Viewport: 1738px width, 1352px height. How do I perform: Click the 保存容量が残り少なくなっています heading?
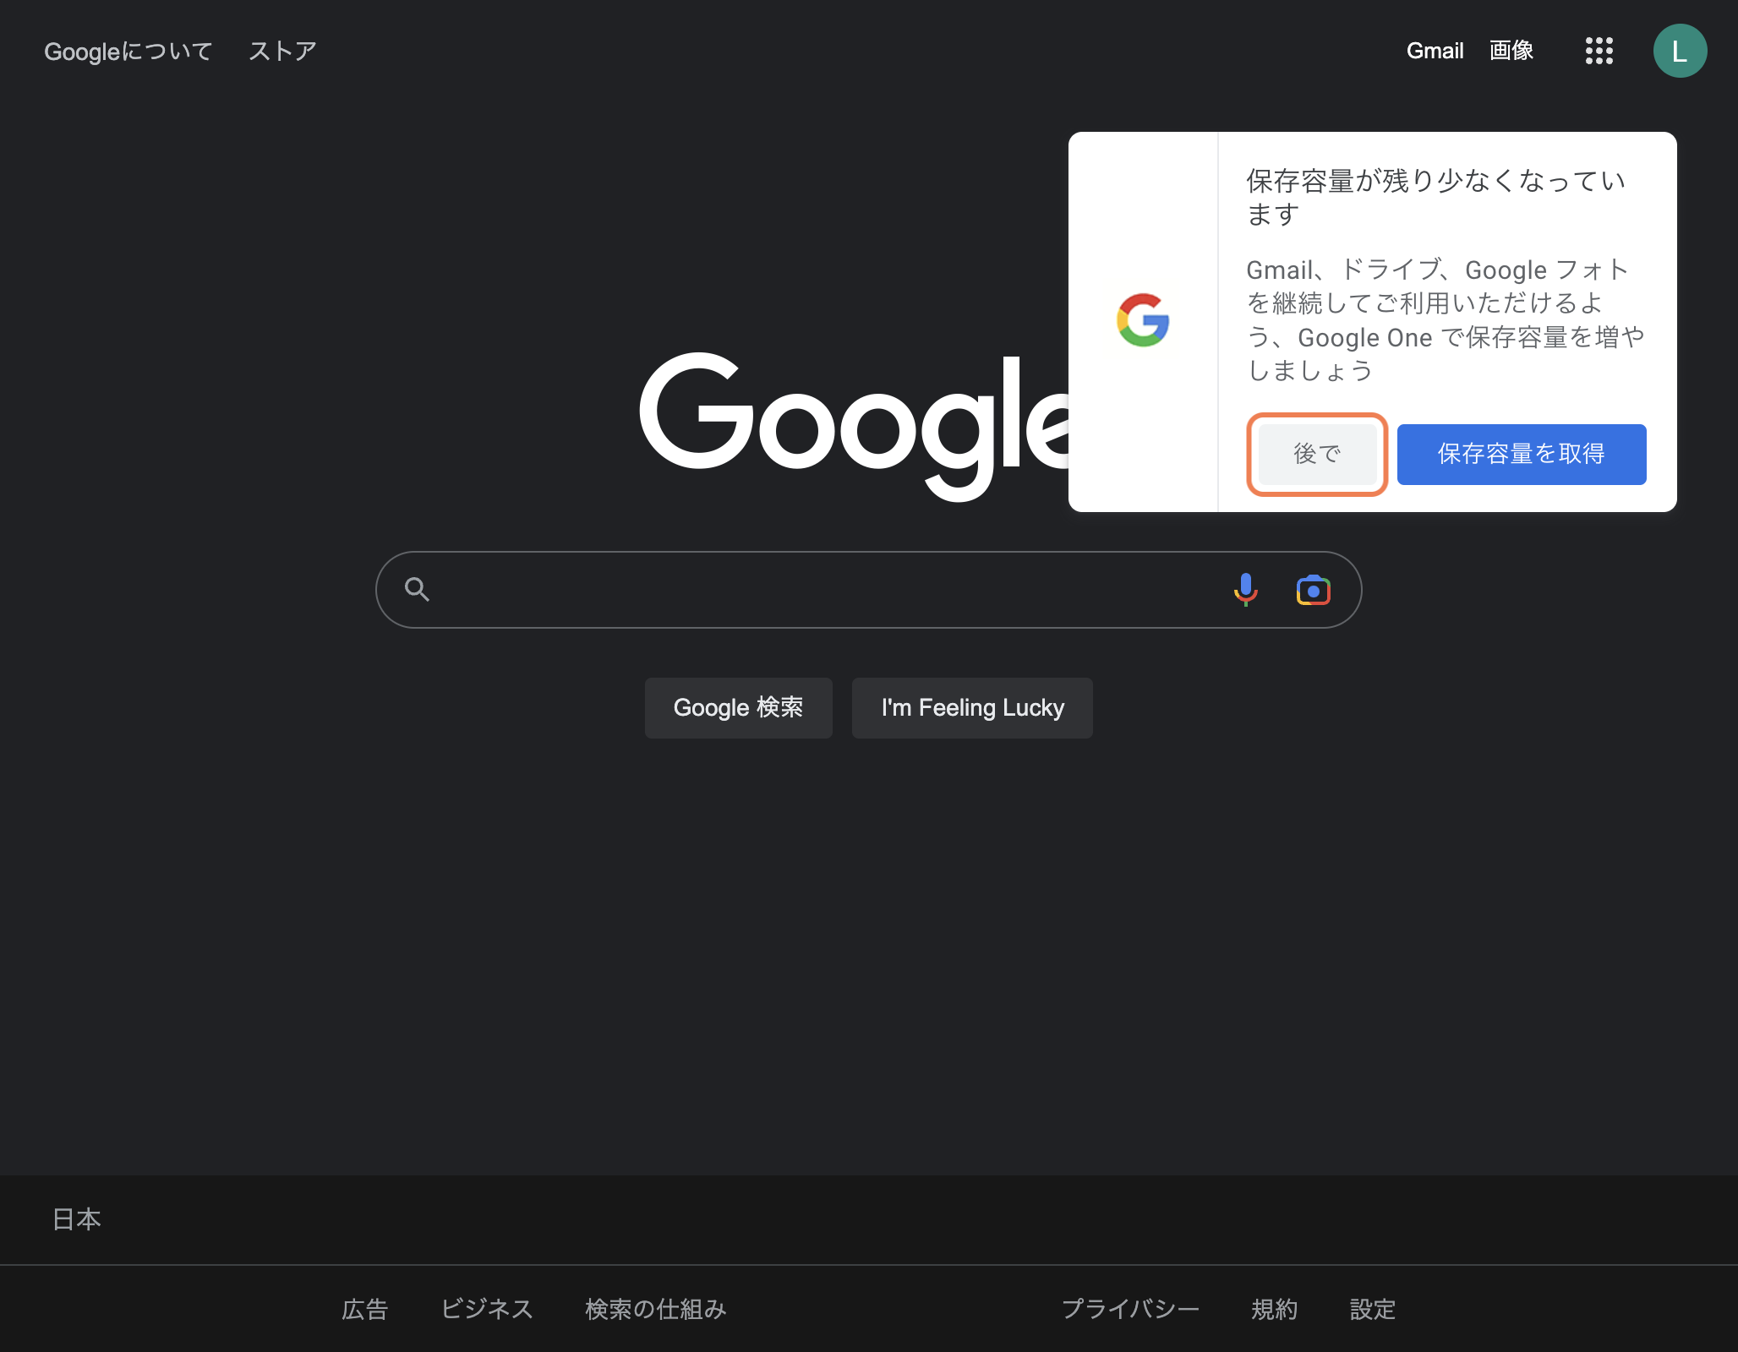coord(1436,197)
